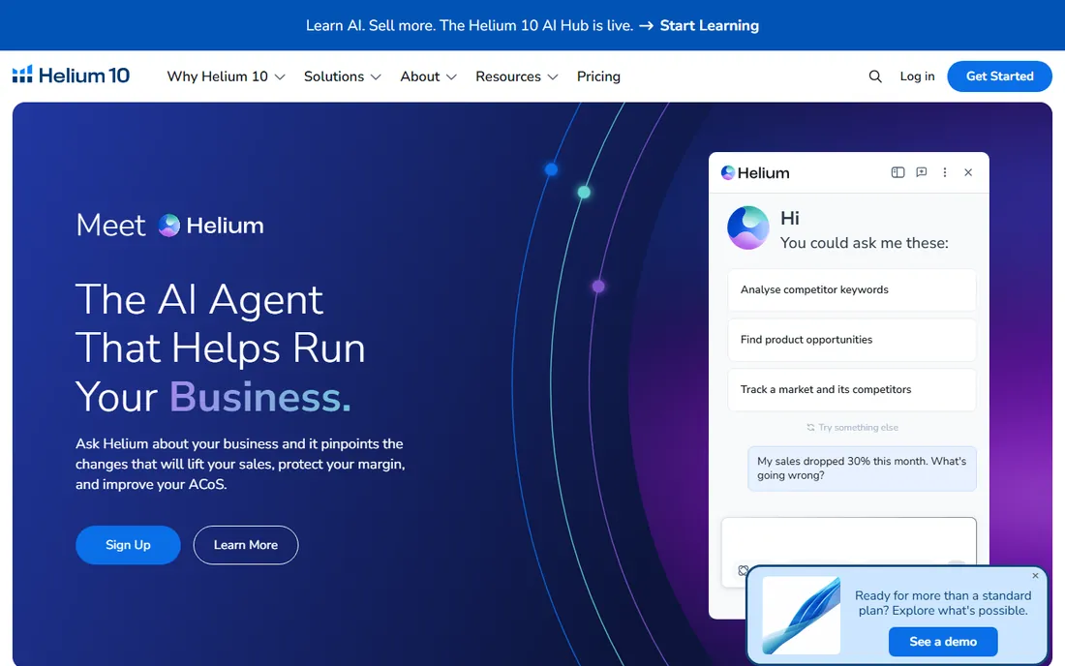The image size is (1065, 666).
Task: Click the Learn More button
Action: point(246,545)
